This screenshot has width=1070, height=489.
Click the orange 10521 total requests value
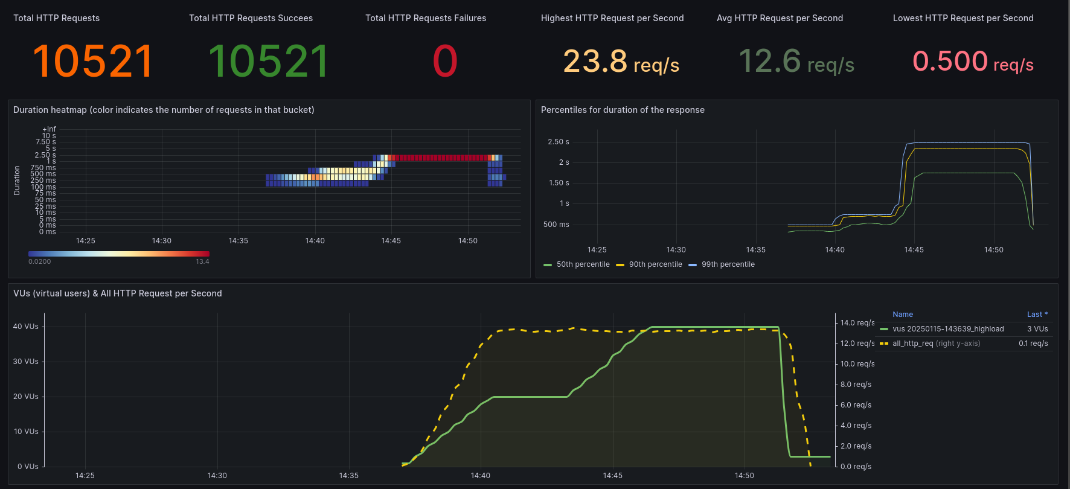93,61
